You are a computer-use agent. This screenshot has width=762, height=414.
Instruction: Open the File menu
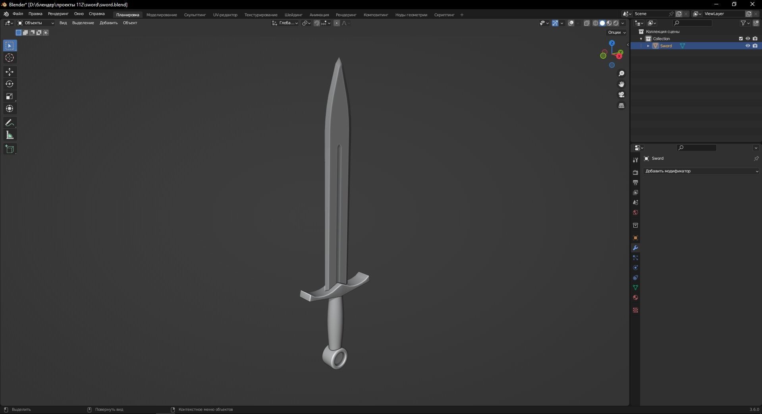[x=18, y=14]
